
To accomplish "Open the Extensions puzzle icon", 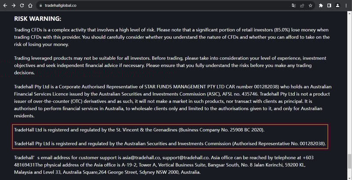I will pos(321,6).
